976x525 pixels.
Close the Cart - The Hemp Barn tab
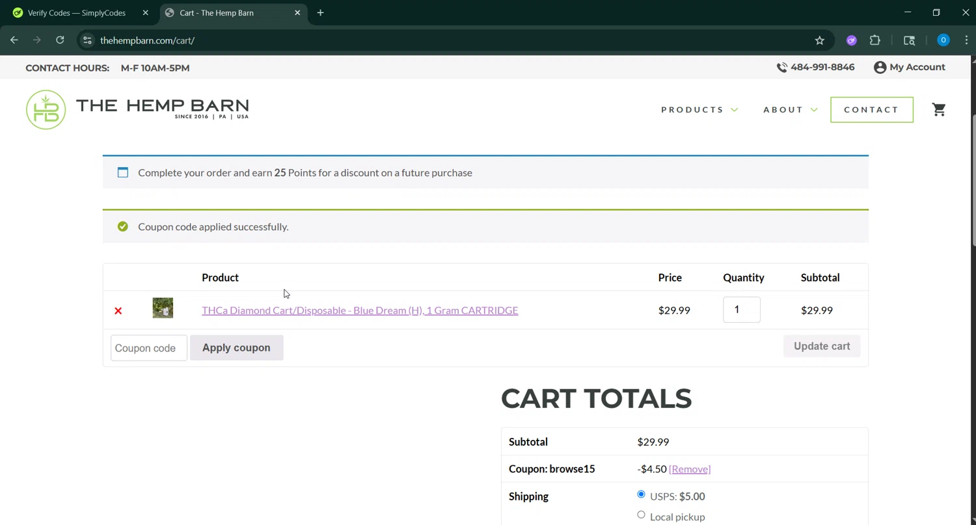(297, 12)
